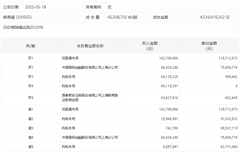The width and height of the screenshot is (240, 152).
Task: Click 深股通专用 in the 卖1 row
Action: [70, 109]
